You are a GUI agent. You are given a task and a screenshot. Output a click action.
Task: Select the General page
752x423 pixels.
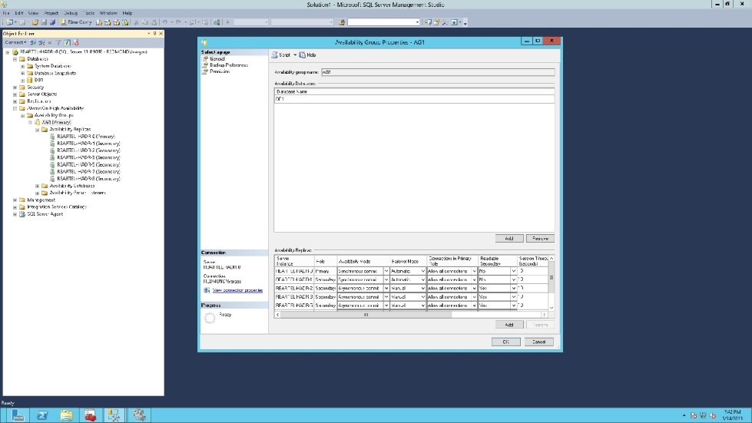pyautogui.click(x=214, y=58)
